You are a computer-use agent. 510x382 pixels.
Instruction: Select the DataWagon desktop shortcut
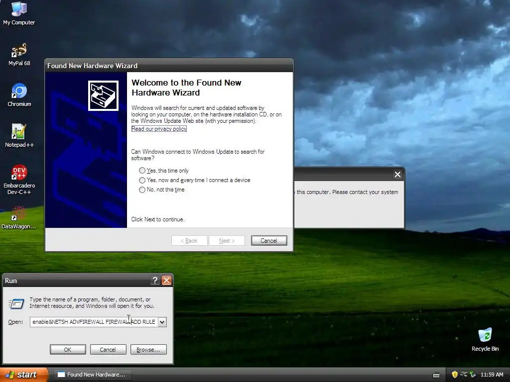pos(18,217)
